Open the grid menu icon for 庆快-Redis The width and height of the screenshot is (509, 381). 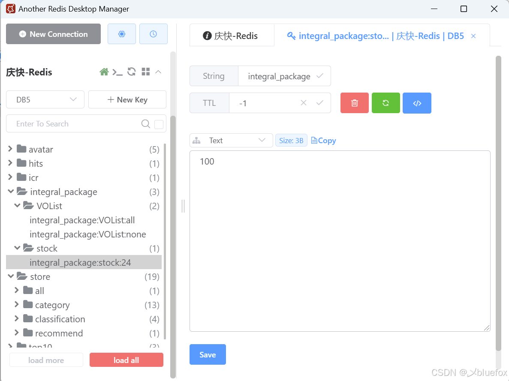pyautogui.click(x=146, y=72)
